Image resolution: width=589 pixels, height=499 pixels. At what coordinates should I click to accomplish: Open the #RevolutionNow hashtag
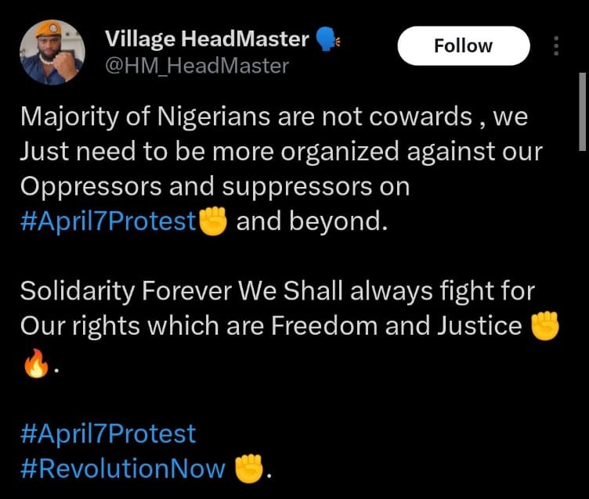123,468
